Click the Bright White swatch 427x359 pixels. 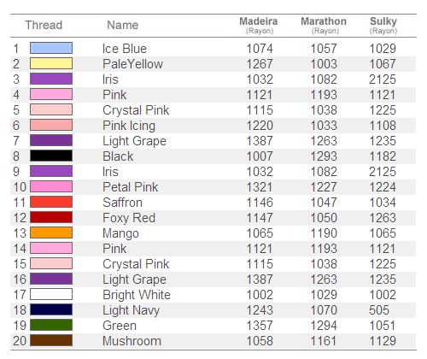(51, 294)
